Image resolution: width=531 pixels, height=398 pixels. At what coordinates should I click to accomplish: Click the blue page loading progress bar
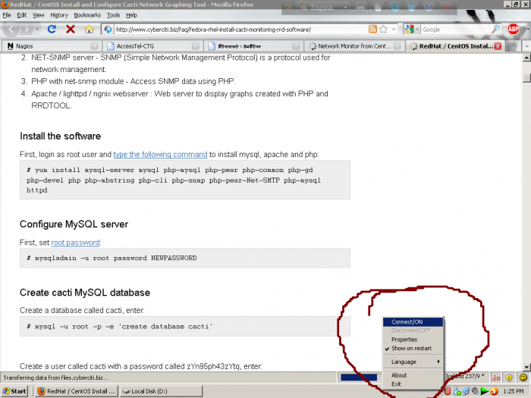tap(359, 378)
